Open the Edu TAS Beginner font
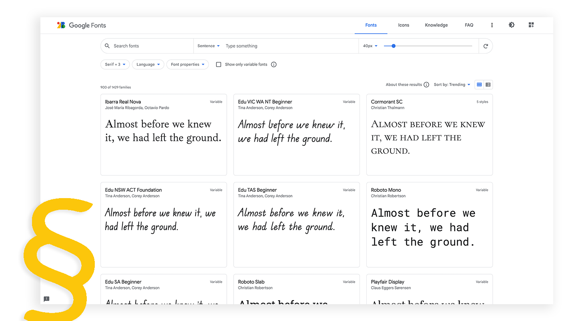 click(296, 225)
